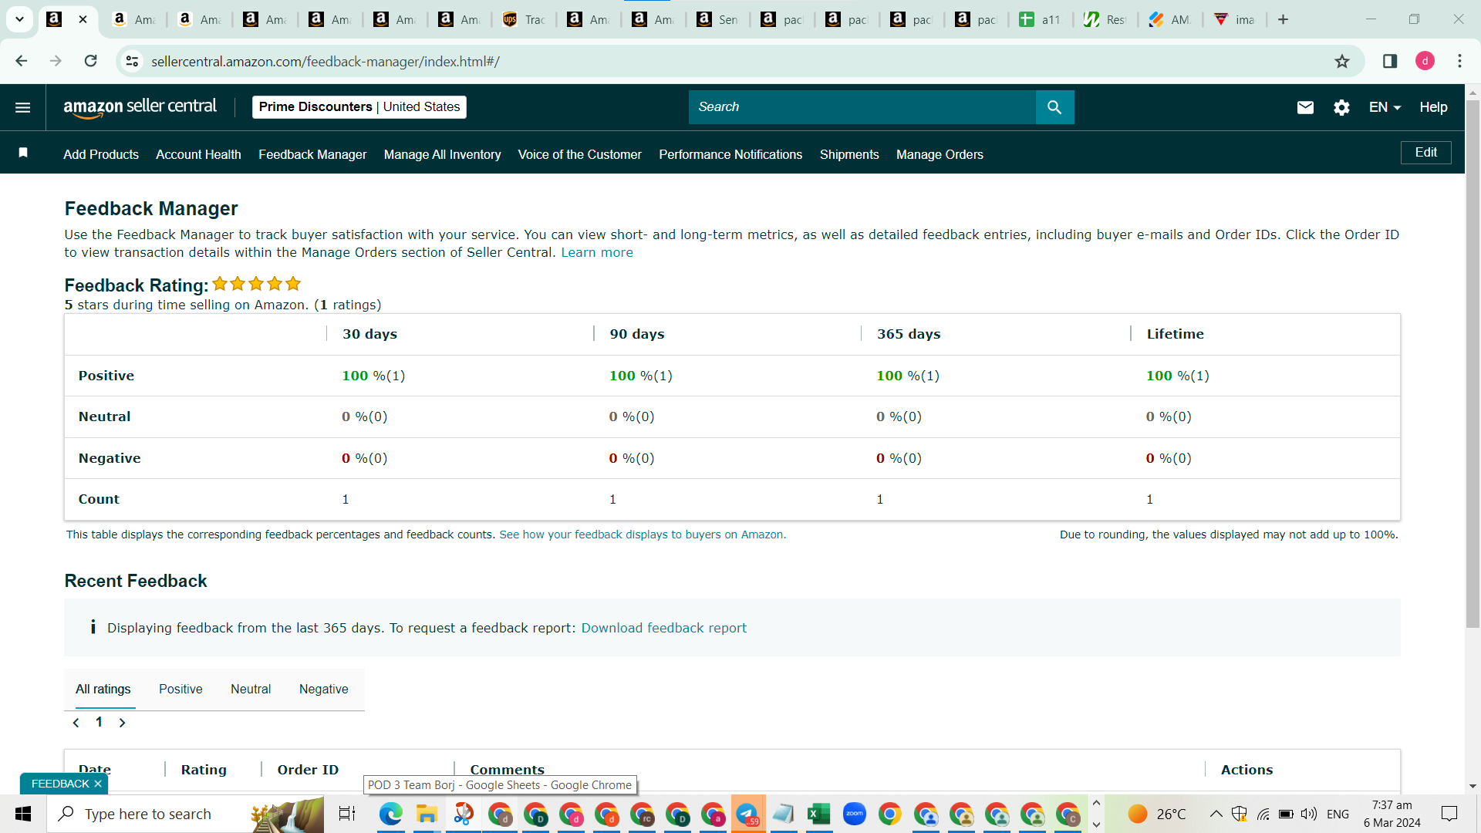Image resolution: width=1481 pixels, height=833 pixels.
Task: Open the buyer messages envelope icon
Action: tap(1305, 107)
